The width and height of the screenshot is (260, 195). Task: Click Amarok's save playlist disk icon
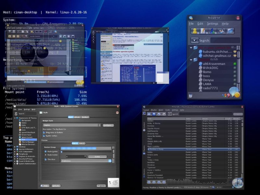pyautogui.click(x=154, y=114)
